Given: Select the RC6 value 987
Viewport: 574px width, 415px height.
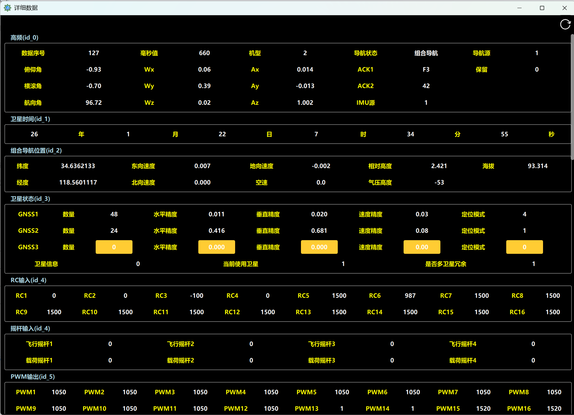Looking at the screenshot, I should [410, 296].
